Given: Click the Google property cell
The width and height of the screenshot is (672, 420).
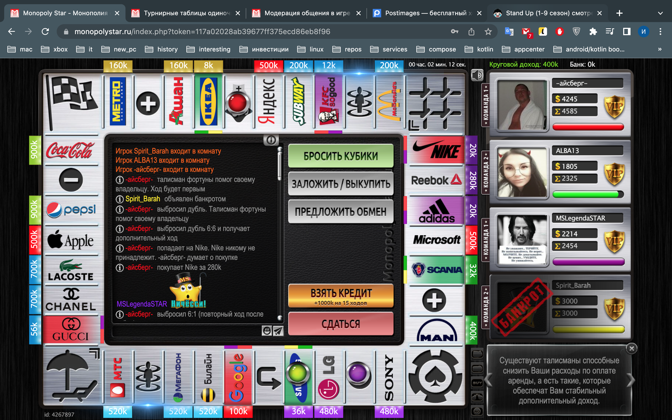Looking at the screenshot, I should [x=238, y=377].
